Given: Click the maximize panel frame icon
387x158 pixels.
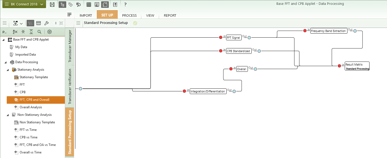Looking at the screenshot, I should coord(61,23).
